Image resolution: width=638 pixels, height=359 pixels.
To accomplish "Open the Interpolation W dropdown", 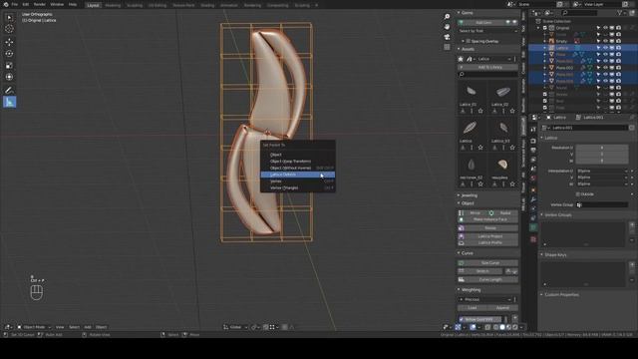I will pos(602,183).
